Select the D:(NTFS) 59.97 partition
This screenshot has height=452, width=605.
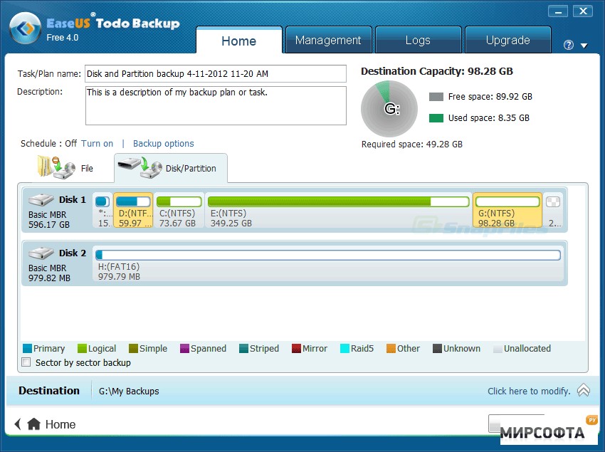134,211
